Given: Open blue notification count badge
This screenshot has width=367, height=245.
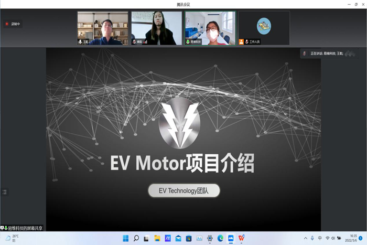Looking at the screenshot, I should pyautogui.click(x=361, y=238).
